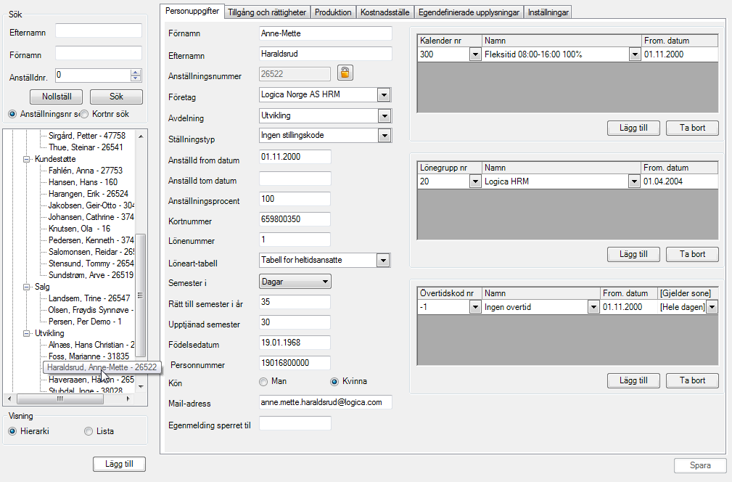Select Landsem, Trine - 26547 in tree

coord(89,298)
